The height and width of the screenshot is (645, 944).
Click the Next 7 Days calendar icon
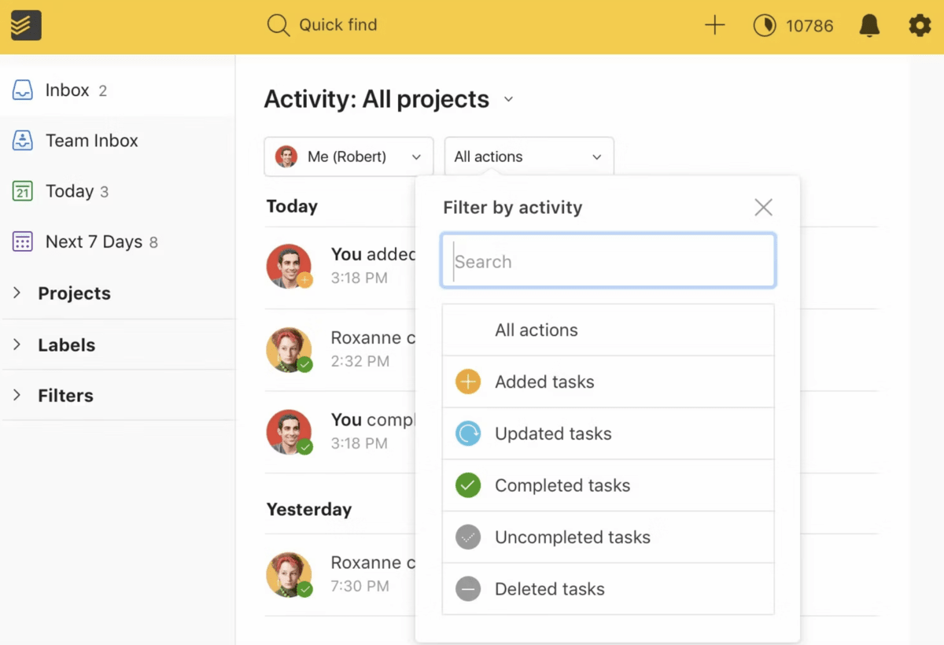23,241
